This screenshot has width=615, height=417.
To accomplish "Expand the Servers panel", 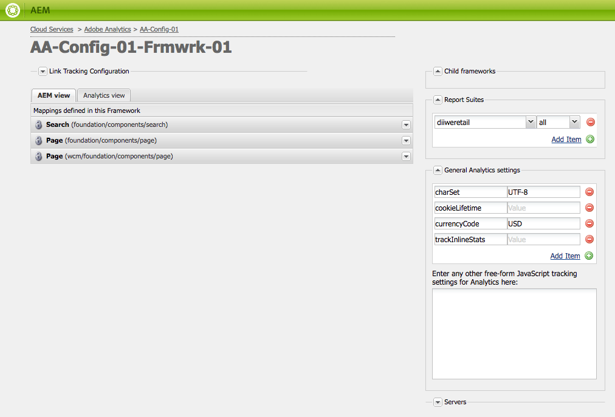I will click(x=438, y=402).
